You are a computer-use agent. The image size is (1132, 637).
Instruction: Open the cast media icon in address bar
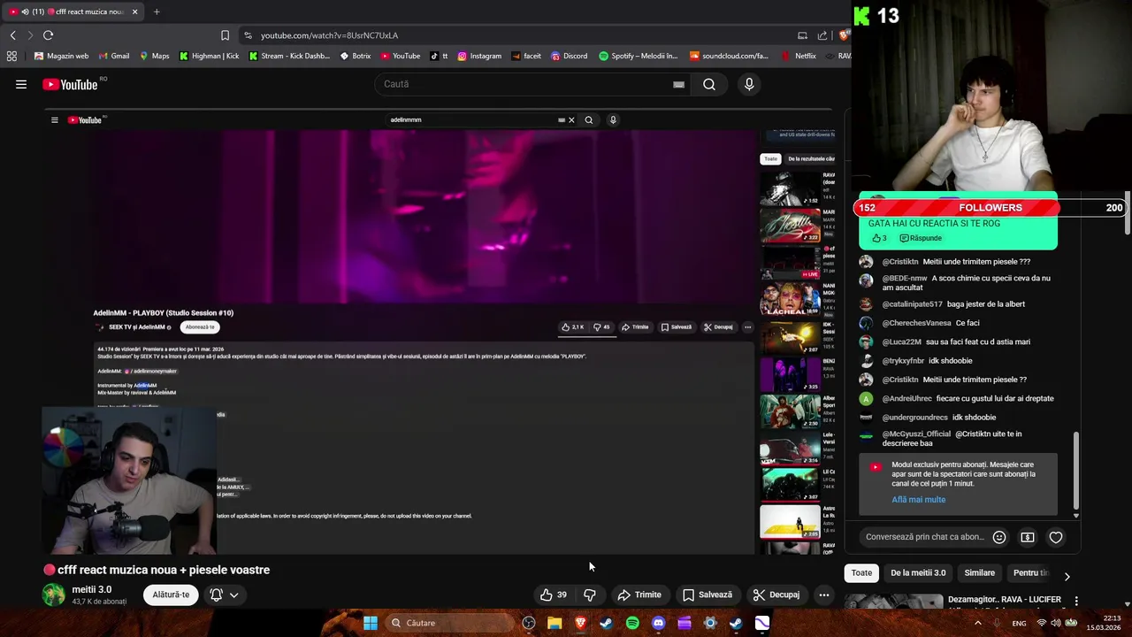point(802,35)
